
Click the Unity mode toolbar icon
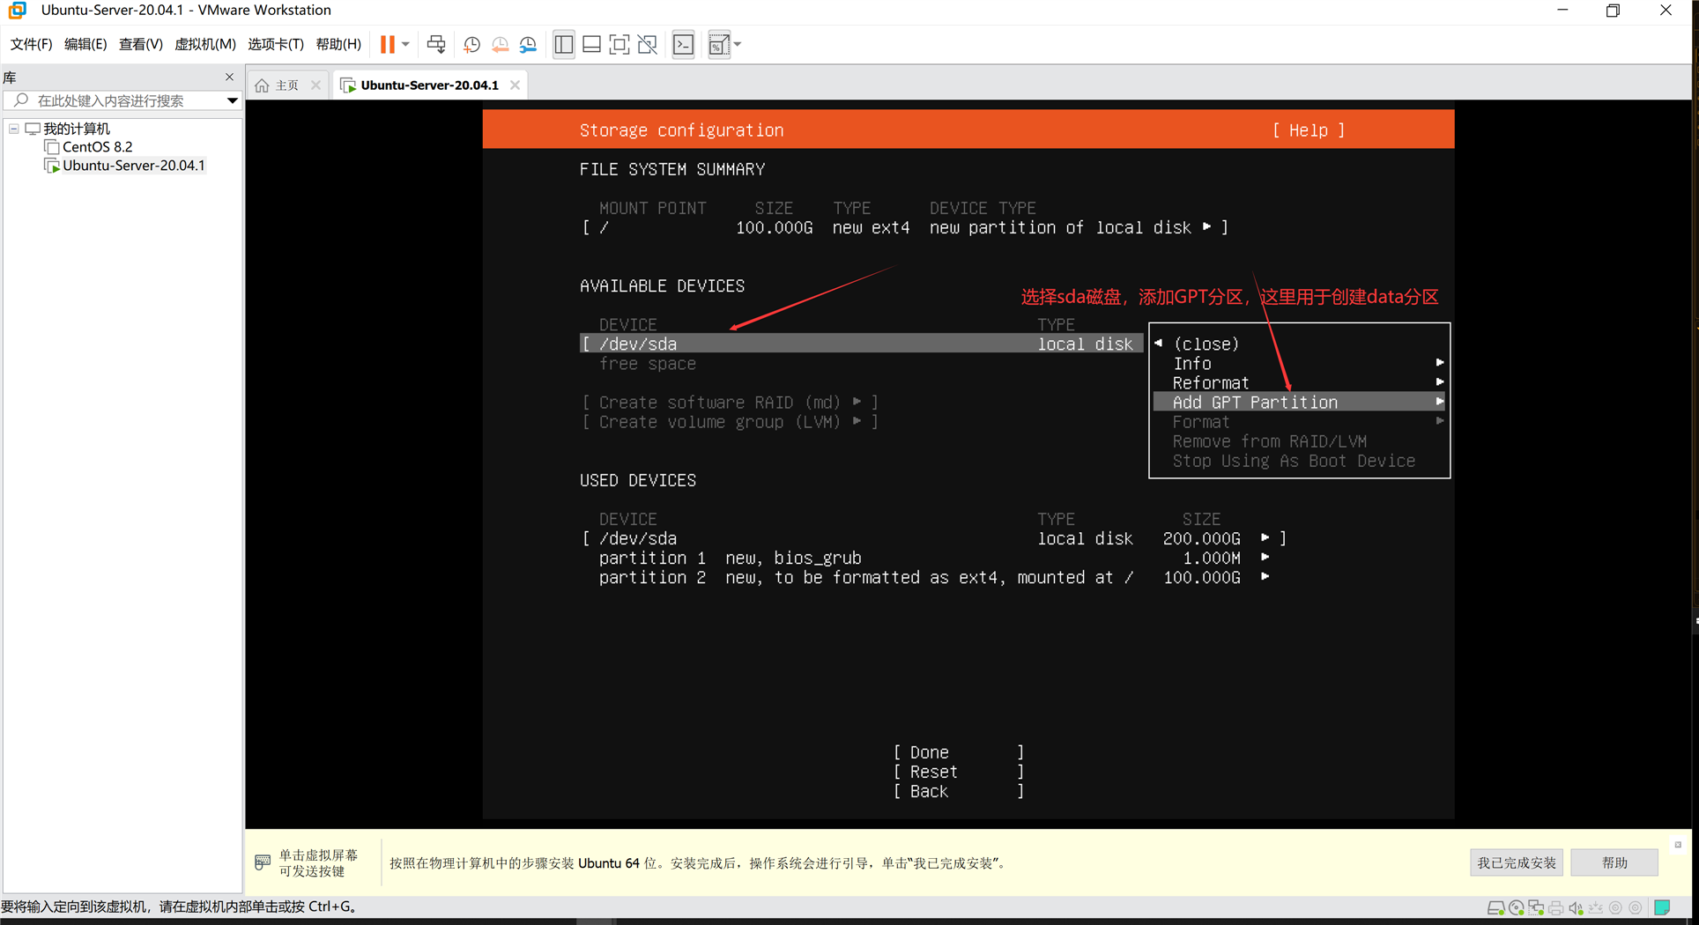(648, 44)
